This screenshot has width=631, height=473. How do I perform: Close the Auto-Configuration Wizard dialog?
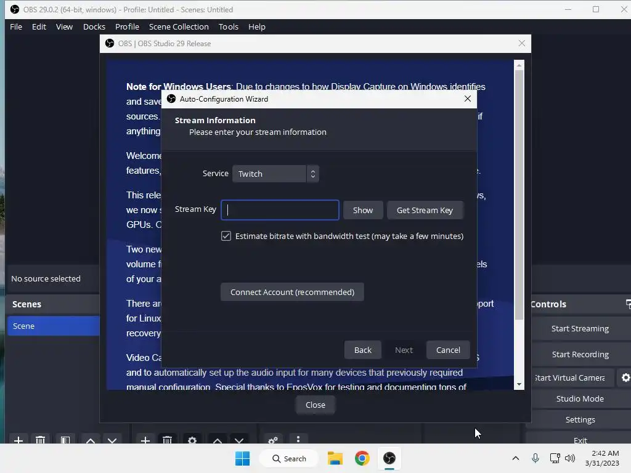pos(467,99)
